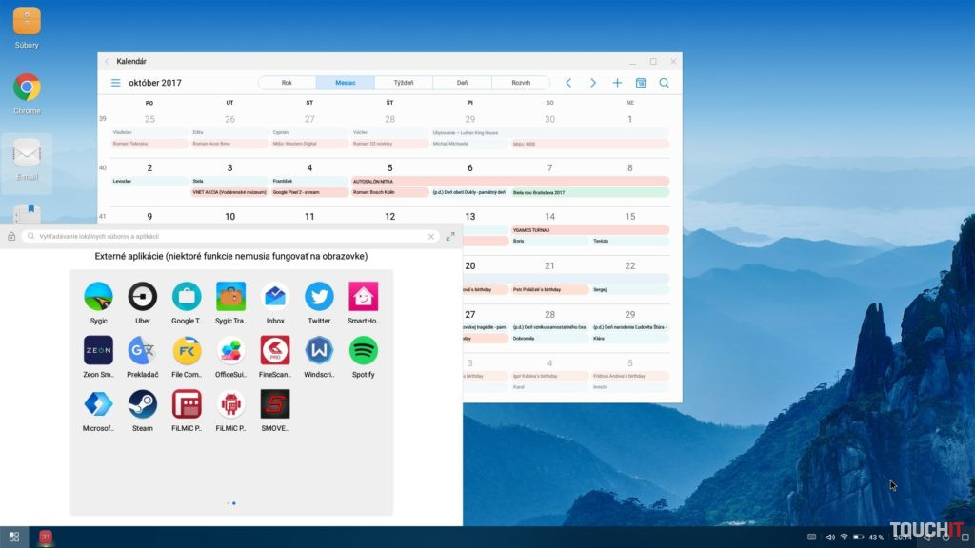Open the Windscribe VPN app
Viewport: 975px width, 548px height.
click(x=319, y=351)
